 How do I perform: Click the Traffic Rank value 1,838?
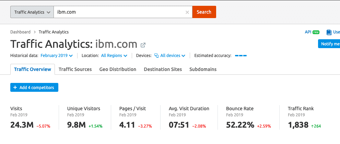pyautogui.click(x=298, y=125)
